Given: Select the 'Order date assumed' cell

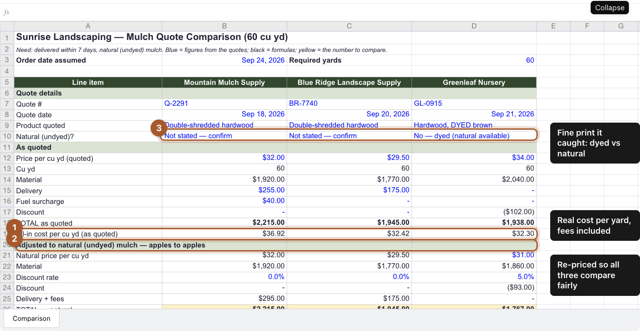Looking at the screenshot, I should [x=88, y=60].
